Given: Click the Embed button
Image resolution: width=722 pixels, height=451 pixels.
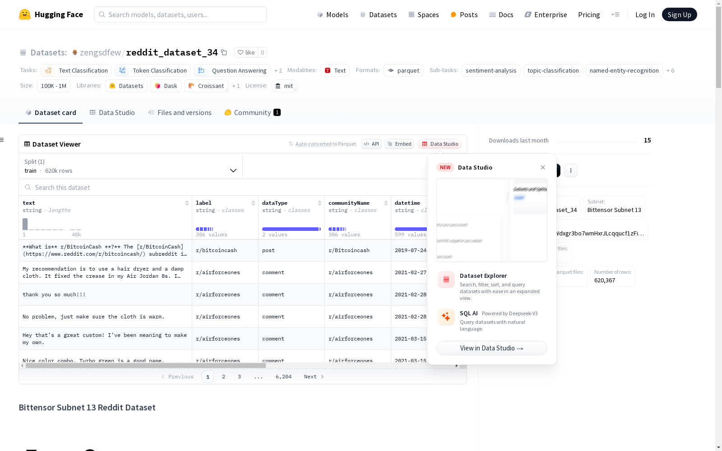Looking at the screenshot, I should click(399, 144).
